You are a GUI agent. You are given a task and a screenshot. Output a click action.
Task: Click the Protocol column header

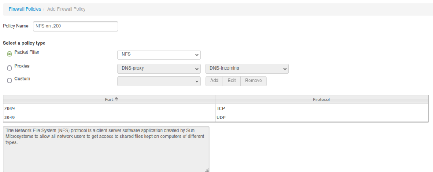[322, 99]
